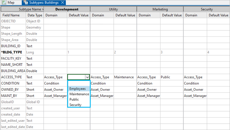
Task: Click Development's Condition domain cell
Action: (55, 83)
